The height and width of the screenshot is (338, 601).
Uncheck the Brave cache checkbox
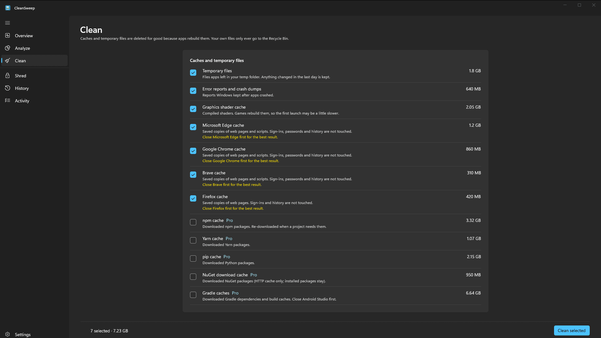pyautogui.click(x=193, y=175)
